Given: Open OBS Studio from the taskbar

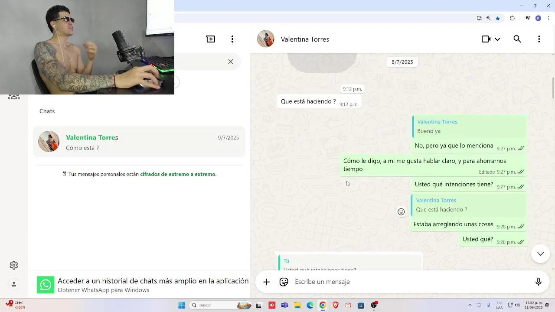Looking at the screenshot, I should 374,305.
